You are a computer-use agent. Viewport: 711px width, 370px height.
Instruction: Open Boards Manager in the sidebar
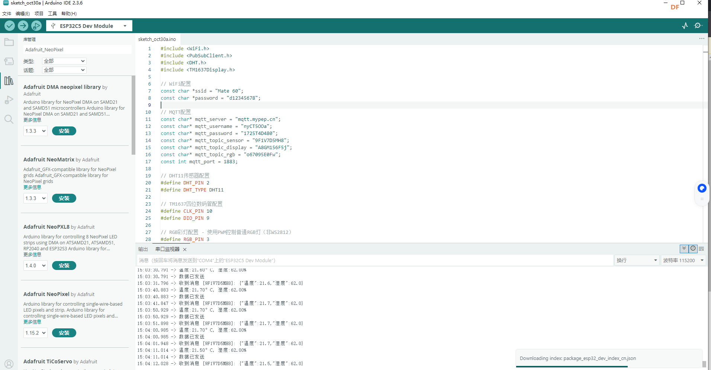point(9,61)
